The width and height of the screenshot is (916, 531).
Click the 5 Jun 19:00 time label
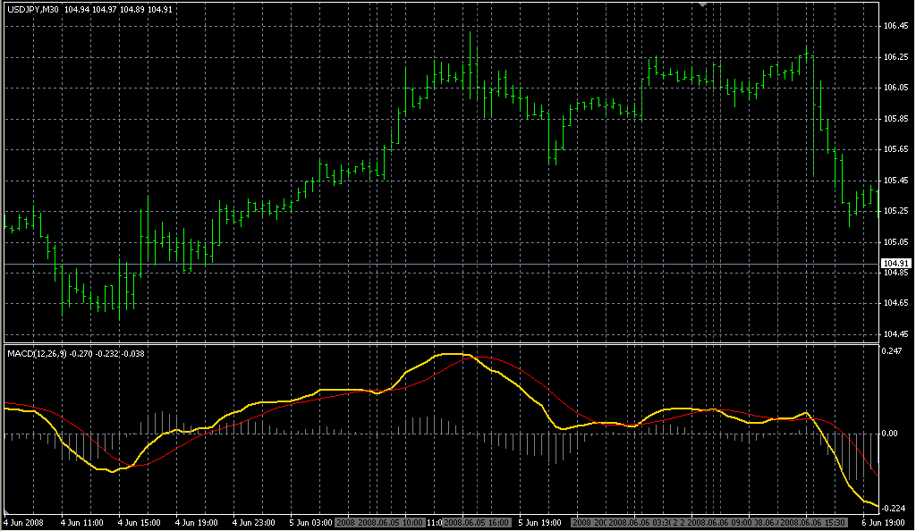539,522
